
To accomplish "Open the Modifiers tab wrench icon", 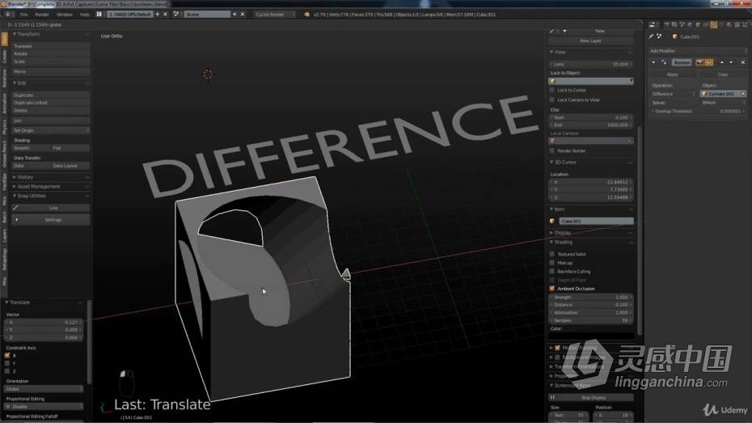I will click(714, 24).
